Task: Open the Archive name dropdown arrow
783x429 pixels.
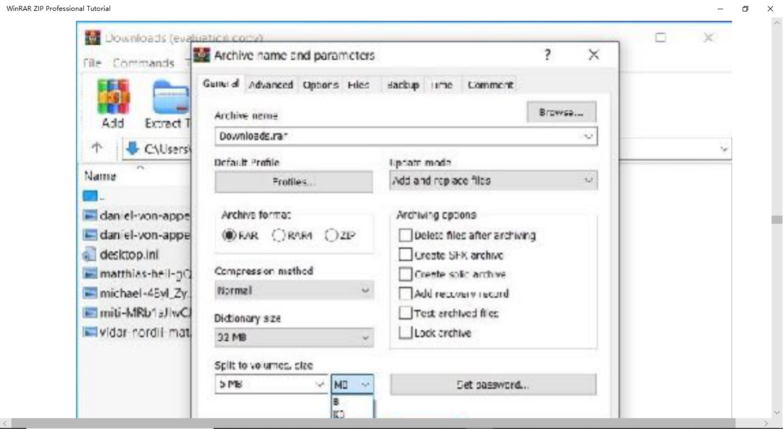Action: [x=588, y=136]
